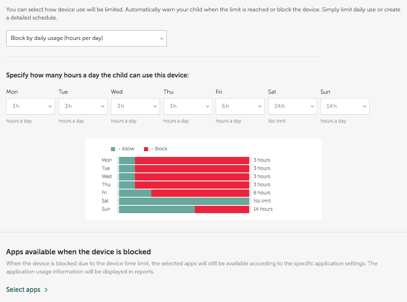Screen dimensions: 407x302
Task: Click the full green Sat bar
Action: 184,201
